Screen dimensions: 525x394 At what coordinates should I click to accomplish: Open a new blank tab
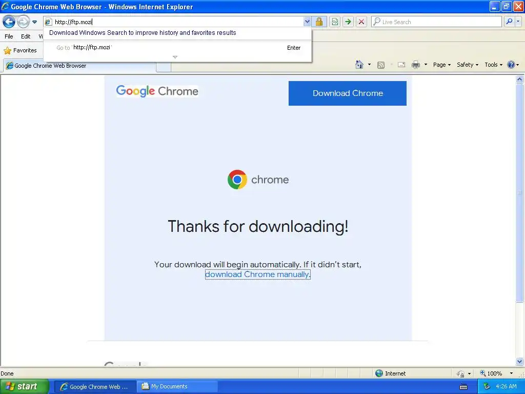164,66
